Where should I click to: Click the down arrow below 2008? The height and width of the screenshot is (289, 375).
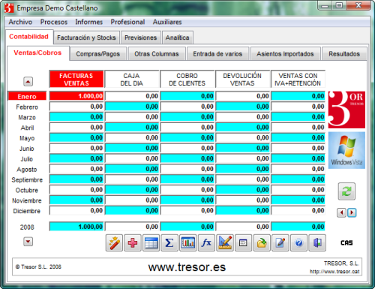click(x=28, y=242)
